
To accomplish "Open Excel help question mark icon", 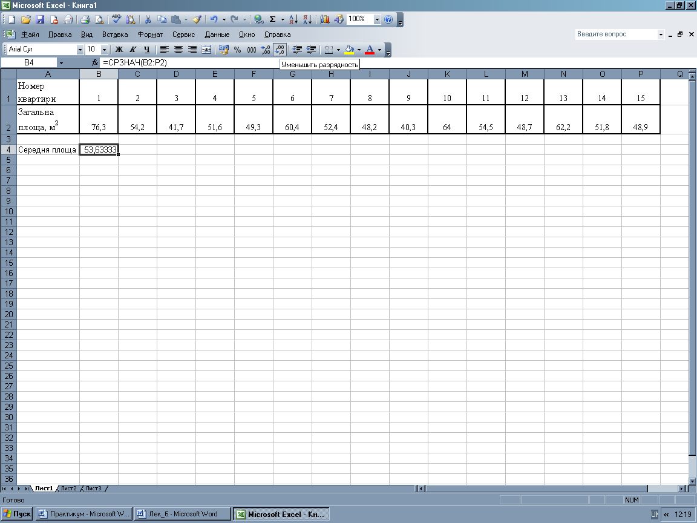I will click(x=388, y=19).
